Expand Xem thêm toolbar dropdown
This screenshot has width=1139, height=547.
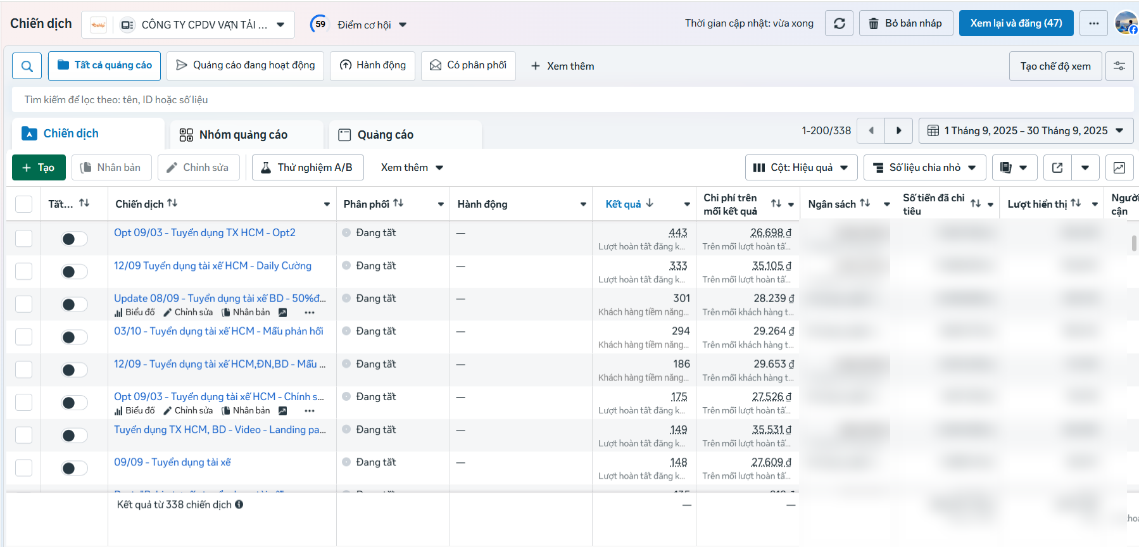412,168
